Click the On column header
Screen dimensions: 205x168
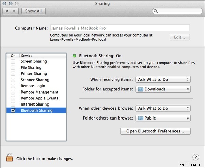(13, 56)
